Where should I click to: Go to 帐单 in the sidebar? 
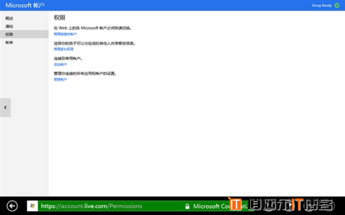pos(9,43)
